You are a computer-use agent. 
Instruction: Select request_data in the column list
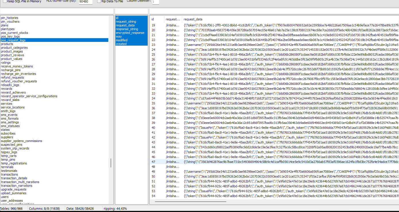[x=131, y=25]
